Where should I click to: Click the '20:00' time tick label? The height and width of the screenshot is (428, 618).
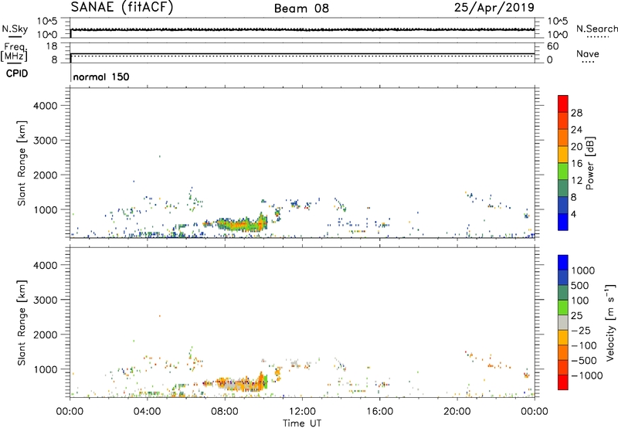[x=457, y=412]
